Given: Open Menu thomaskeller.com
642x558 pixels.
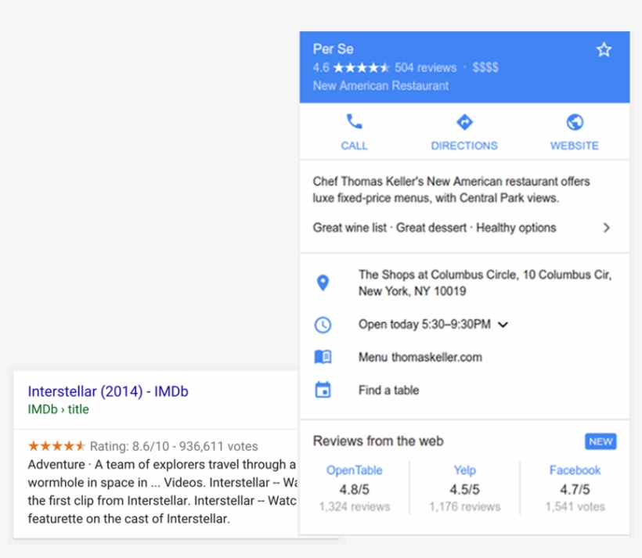Looking at the screenshot, I should point(420,357).
